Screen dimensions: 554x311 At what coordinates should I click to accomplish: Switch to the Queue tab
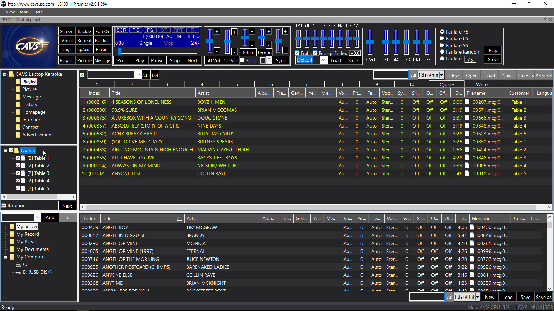(447, 84)
